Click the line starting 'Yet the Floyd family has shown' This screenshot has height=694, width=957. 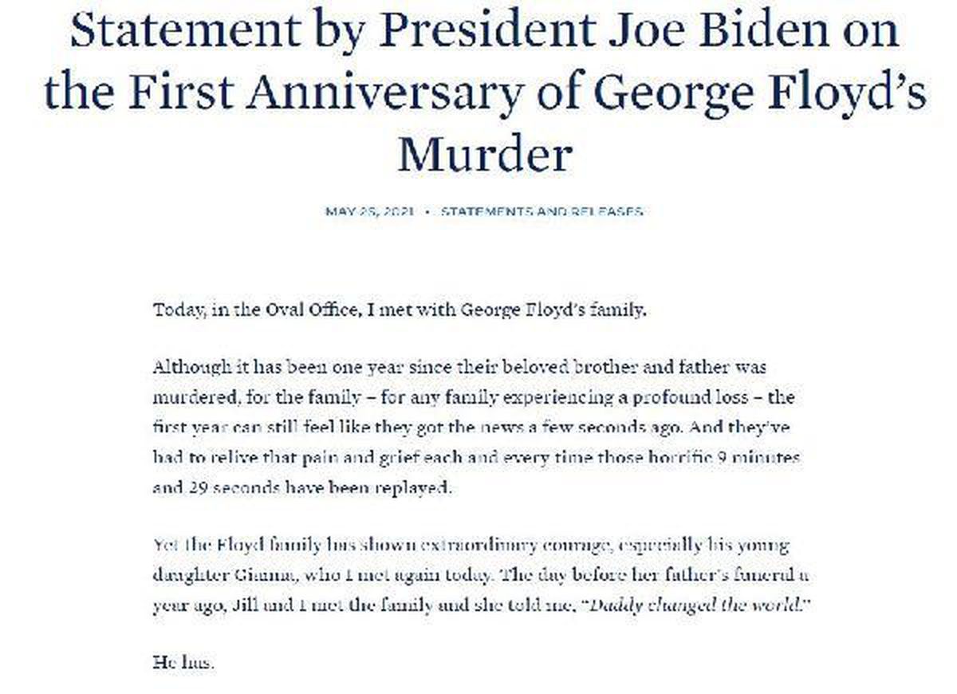click(x=470, y=546)
